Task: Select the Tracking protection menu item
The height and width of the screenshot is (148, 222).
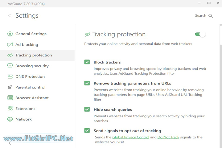Action: tap(34, 55)
